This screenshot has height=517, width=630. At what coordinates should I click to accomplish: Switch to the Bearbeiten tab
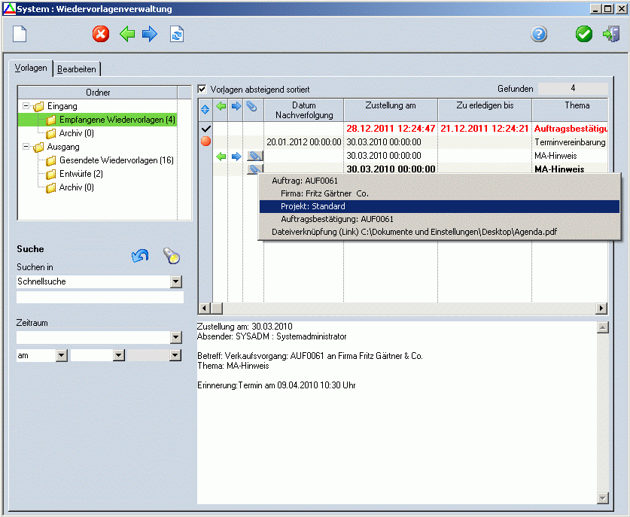click(x=77, y=69)
